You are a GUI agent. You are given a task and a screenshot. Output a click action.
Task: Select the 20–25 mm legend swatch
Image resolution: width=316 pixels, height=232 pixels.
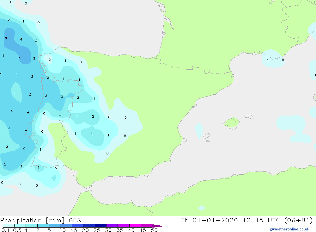89,226
